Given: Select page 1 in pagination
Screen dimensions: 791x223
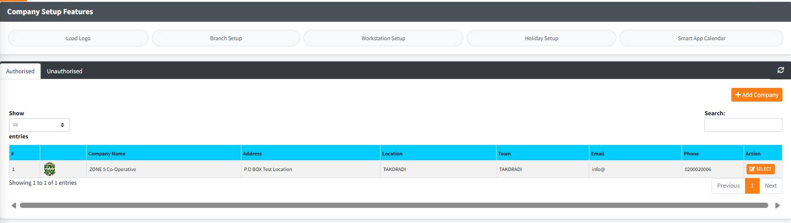Looking at the screenshot, I should click(752, 186).
